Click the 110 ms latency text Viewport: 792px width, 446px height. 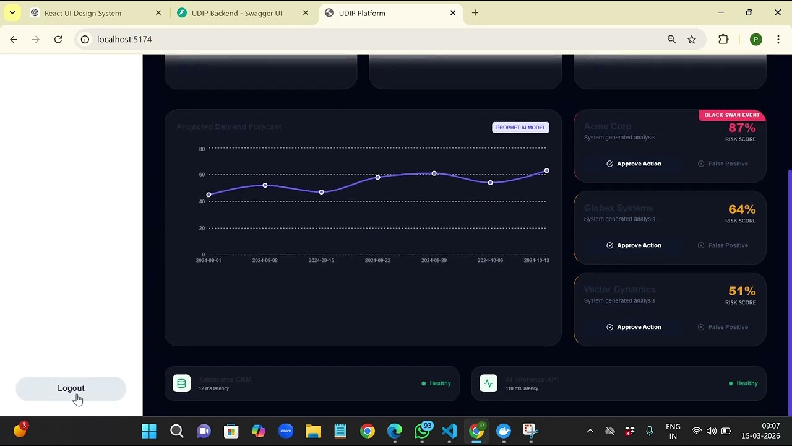coord(522,388)
